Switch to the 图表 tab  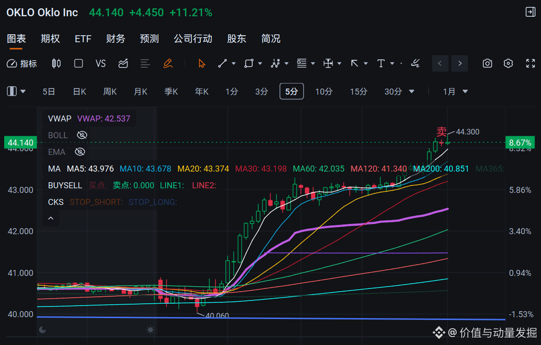tap(16, 38)
